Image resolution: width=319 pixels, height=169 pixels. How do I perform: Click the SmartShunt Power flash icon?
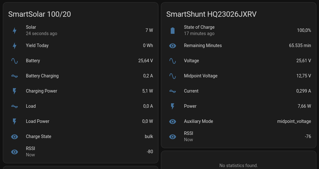pyautogui.click(x=173, y=106)
